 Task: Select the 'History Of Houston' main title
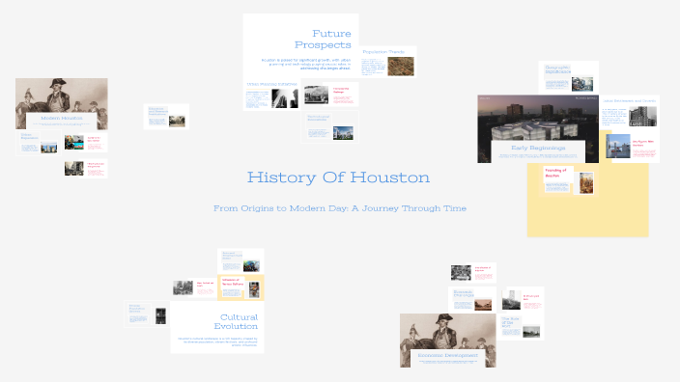click(x=338, y=177)
